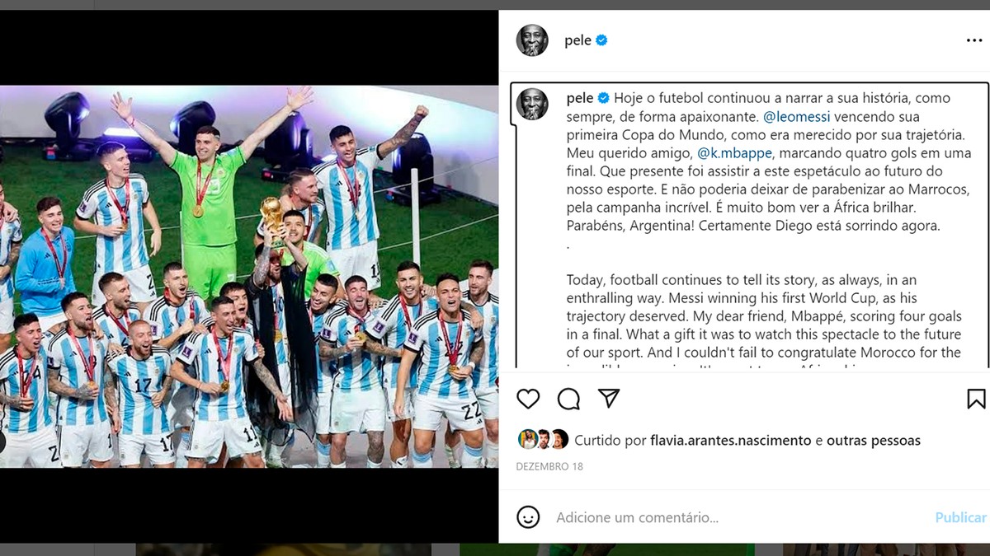Open comments via speech bubble icon
This screenshot has width=990, height=556.
pos(568,399)
